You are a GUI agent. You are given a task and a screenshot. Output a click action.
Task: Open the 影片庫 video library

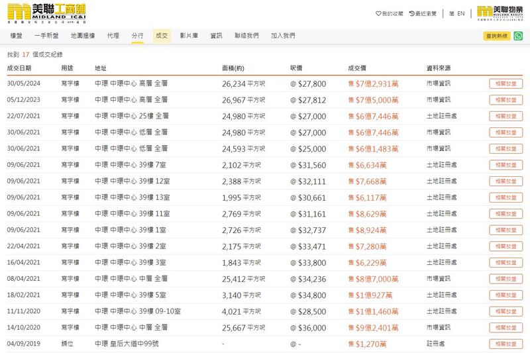[x=189, y=36]
